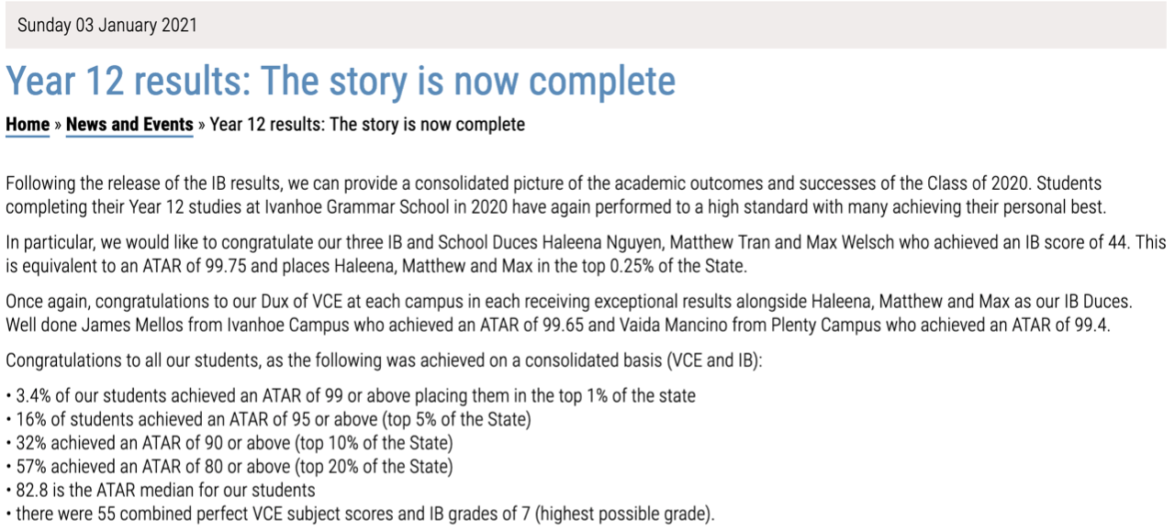1175x531 pixels.
Task: Click the paragraph beginning "In particular, we would"
Action: 585,254
